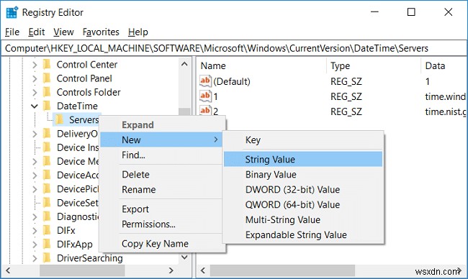
Task: Choose Copy Key Name in context menu
Action: [x=163, y=244]
